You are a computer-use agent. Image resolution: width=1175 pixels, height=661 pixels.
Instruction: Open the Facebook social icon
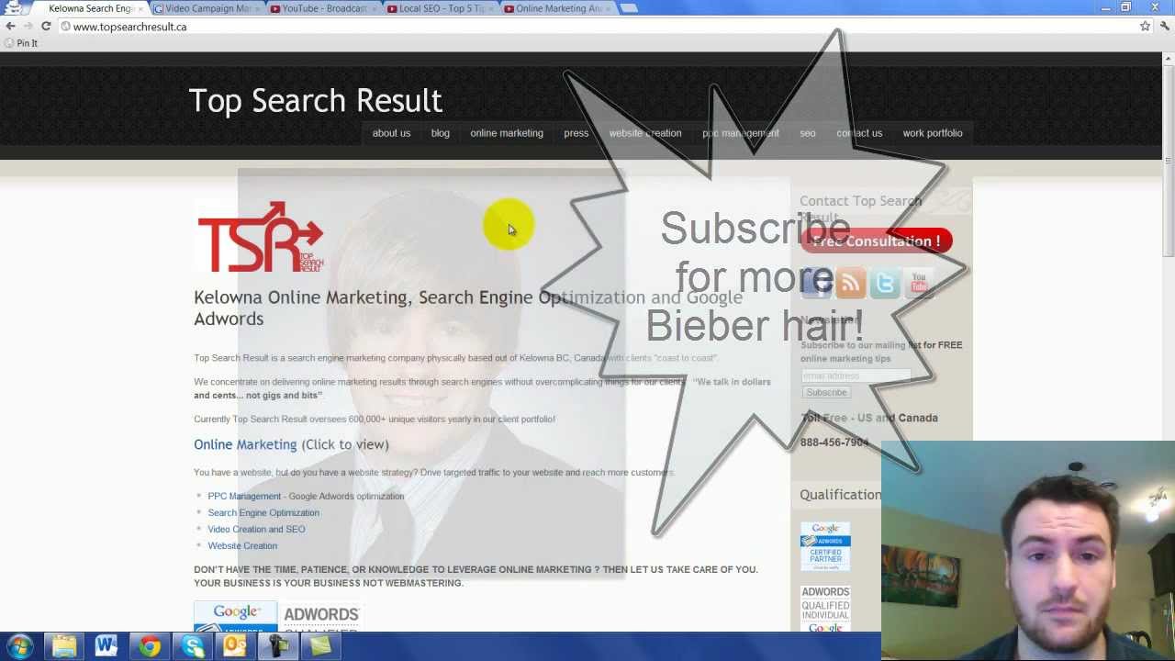[816, 284]
